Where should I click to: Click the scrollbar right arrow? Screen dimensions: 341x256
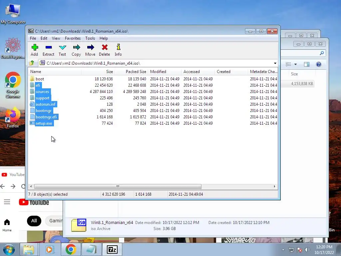274,187
